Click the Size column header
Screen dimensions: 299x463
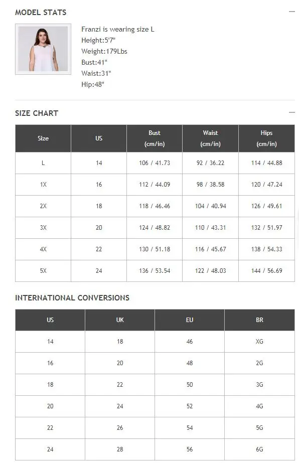[43, 138]
